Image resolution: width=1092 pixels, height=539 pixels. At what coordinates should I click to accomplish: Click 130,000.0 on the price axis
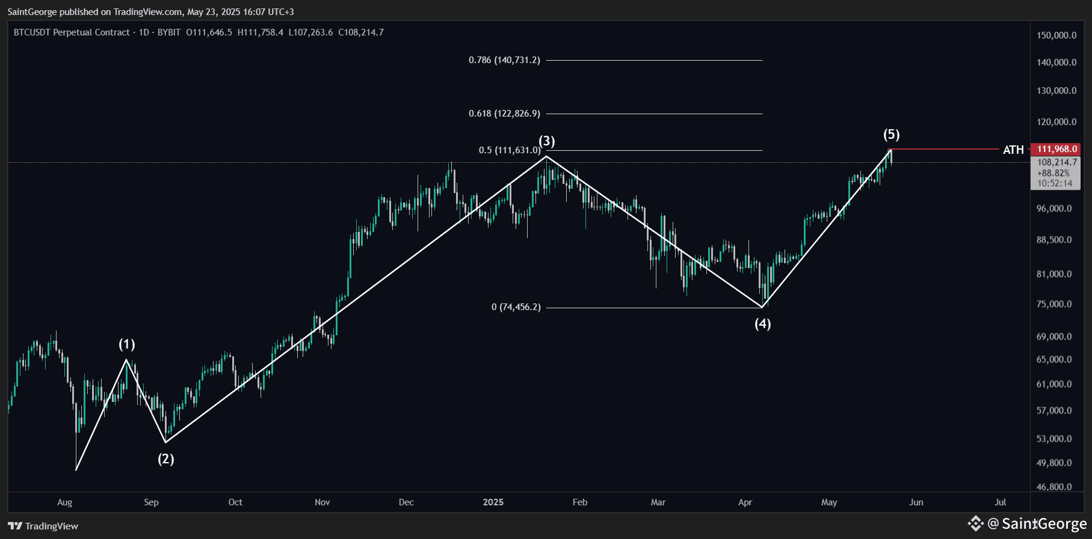(1057, 91)
